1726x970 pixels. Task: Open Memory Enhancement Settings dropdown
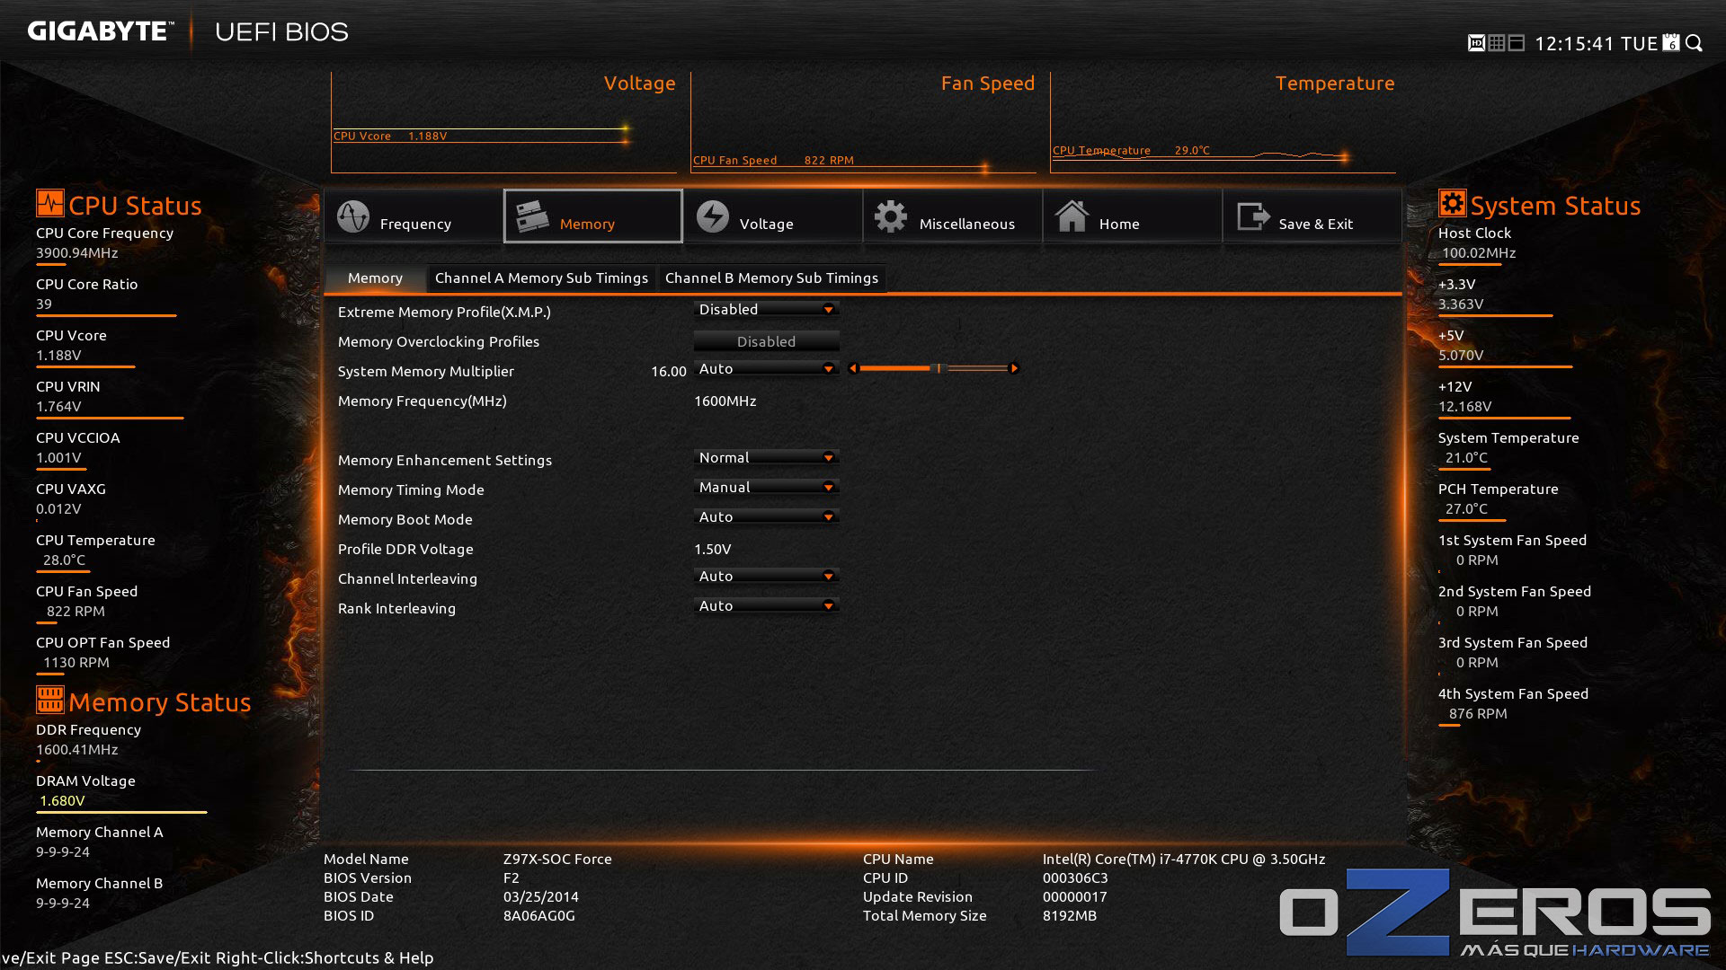(x=766, y=458)
